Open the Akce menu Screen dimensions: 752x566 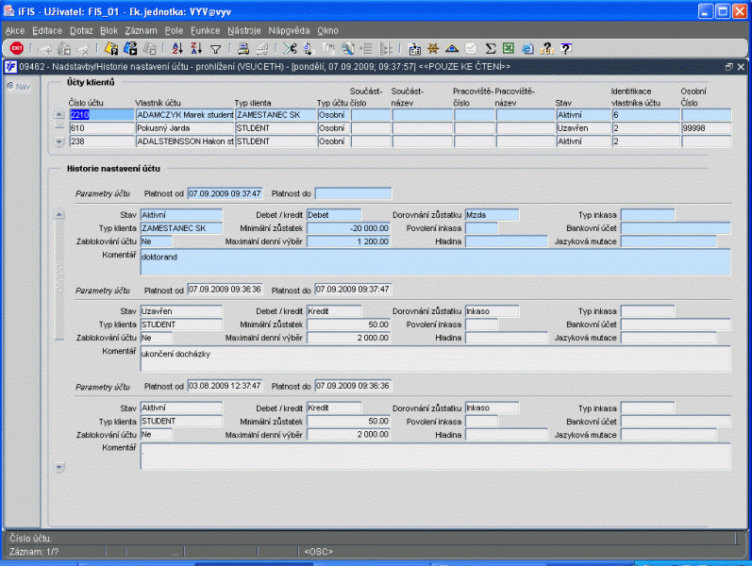15,31
